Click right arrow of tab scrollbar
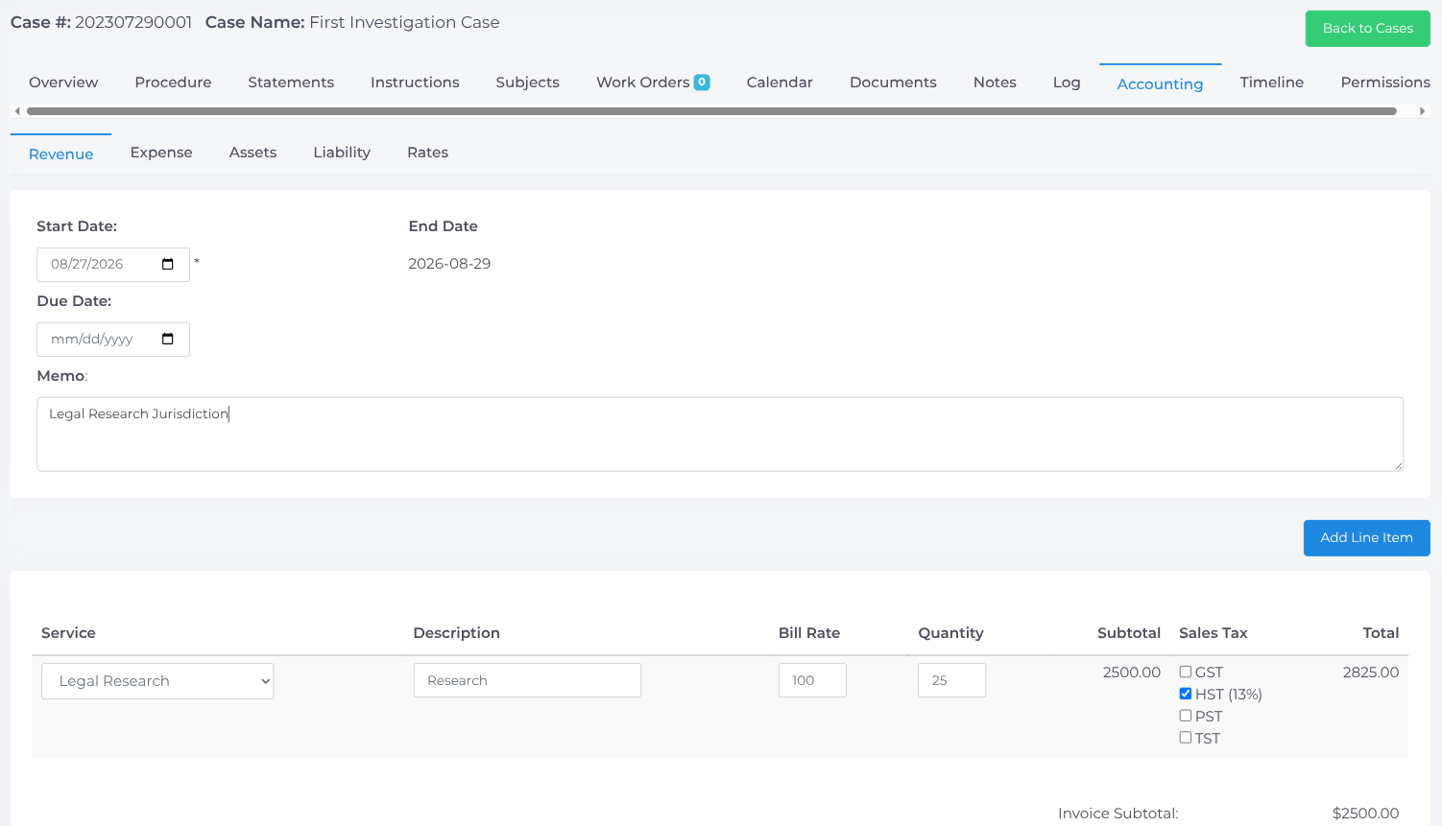Image resolution: width=1442 pixels, height=826 pixels. [x=1422, y=111]
